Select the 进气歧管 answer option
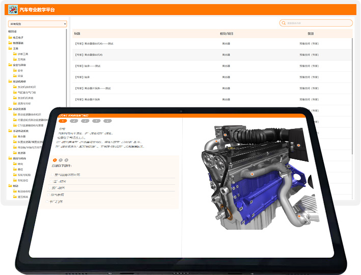This screenshot has height=275, width=361. (51, 181)
